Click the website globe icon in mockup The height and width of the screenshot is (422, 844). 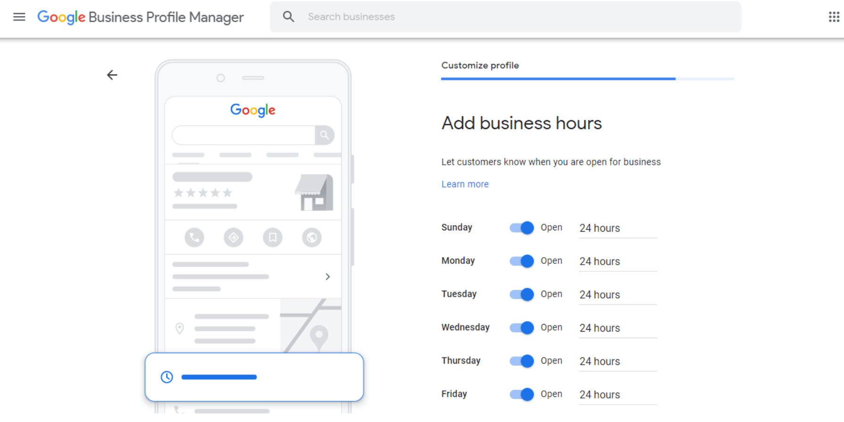(312, 237)
